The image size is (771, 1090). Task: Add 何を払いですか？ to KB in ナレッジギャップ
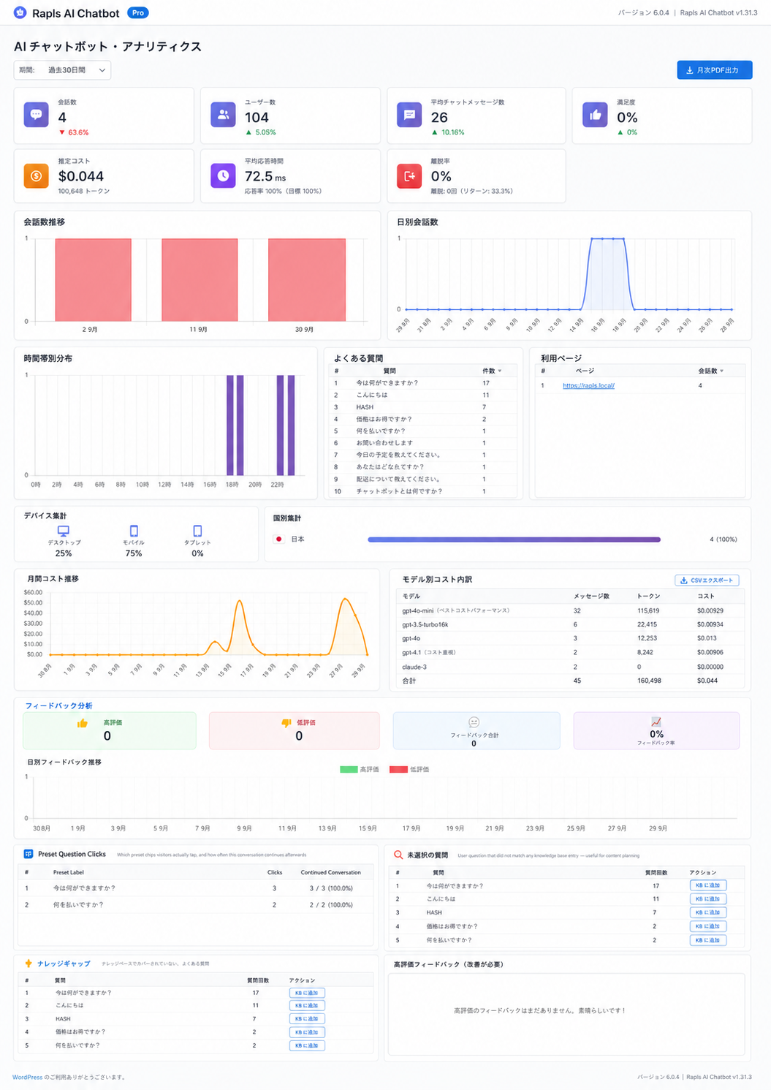[x=307, y=1045]
